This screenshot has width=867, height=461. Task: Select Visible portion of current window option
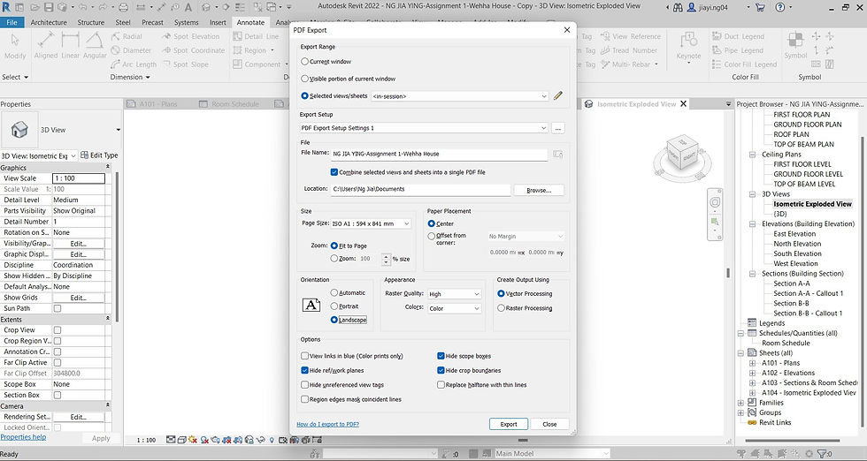[304, 79]
